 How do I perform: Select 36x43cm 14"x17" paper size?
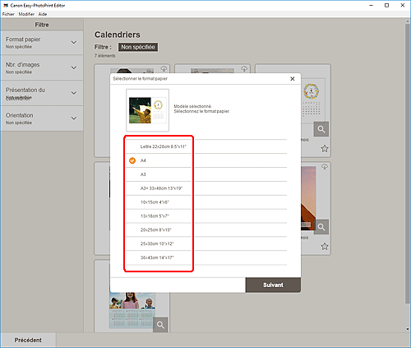pos(206,258)
